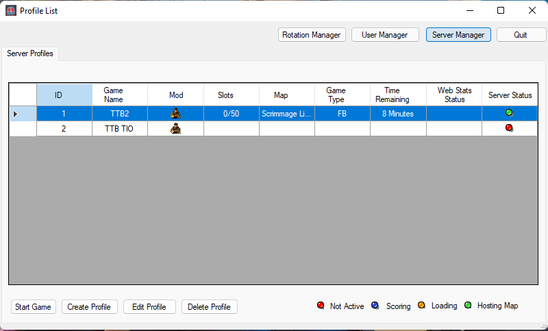Click the Quit button
This screenshot has height=331, width=548.
(521, 35)
